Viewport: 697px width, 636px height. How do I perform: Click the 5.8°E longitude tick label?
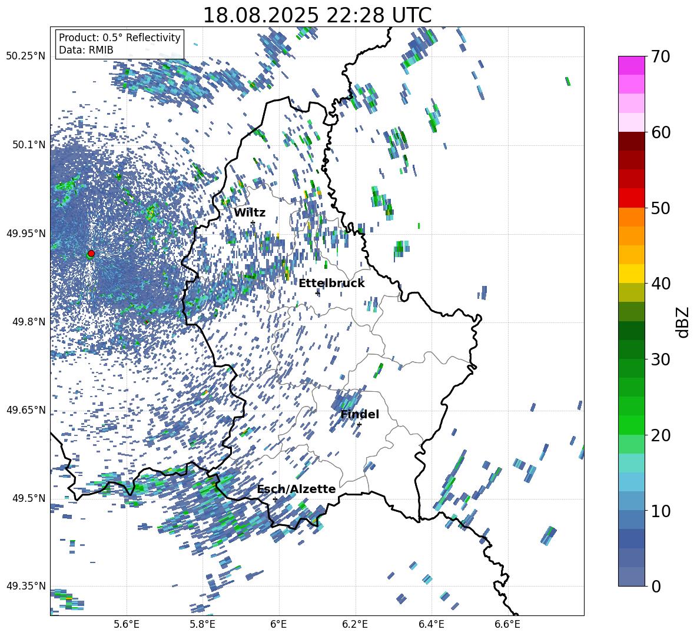203,624
